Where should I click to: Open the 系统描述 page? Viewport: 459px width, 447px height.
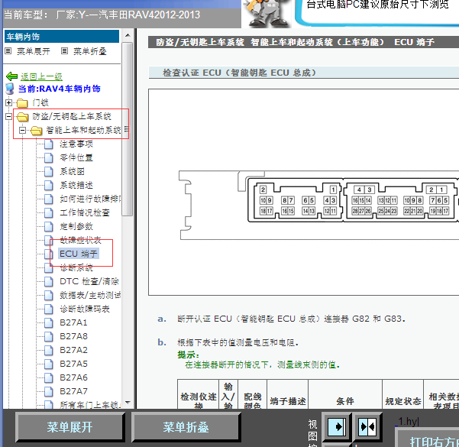tap(76, 186)
